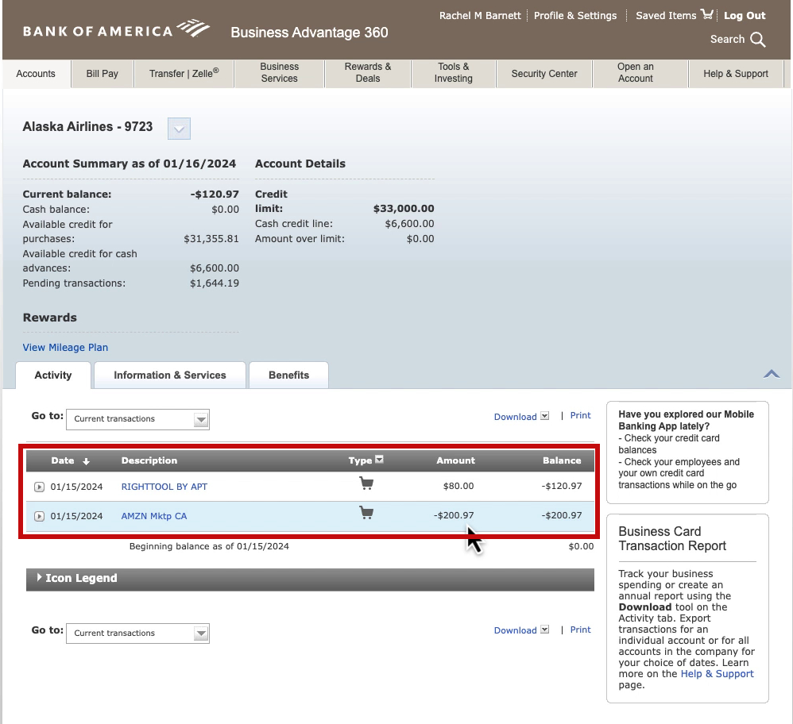Collapse account summary with up chevron
The image size is (793, 724).
pyautogui.click(x=772, y=374)
